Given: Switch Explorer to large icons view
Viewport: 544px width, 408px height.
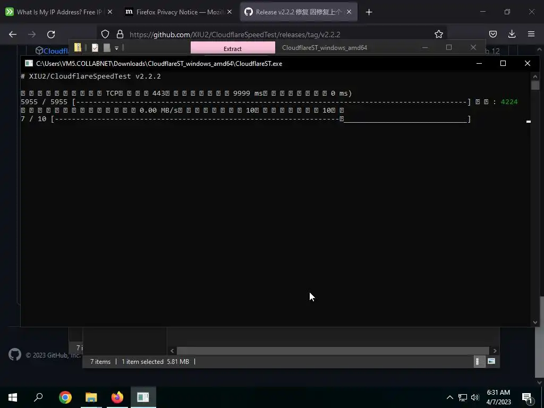Looking at the screenshot, I should (491, 361).
